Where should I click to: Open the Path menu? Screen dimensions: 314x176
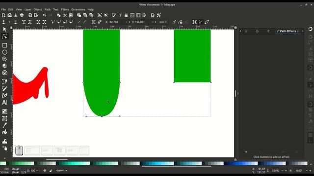click(x=48, y=9)
